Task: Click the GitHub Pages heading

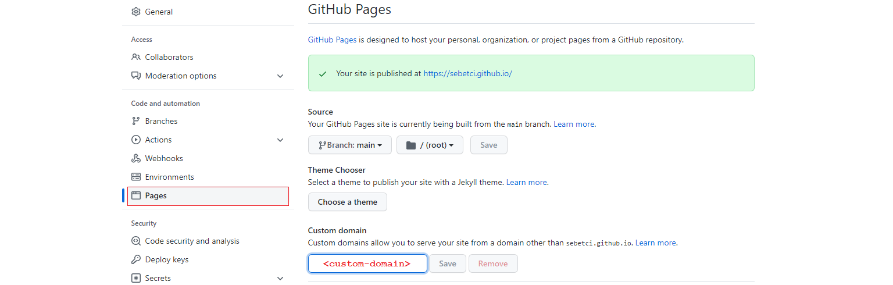Action: (349, 9)
